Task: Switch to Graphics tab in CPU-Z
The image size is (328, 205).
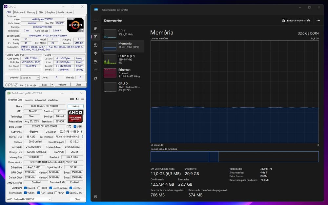Action: 51,12
